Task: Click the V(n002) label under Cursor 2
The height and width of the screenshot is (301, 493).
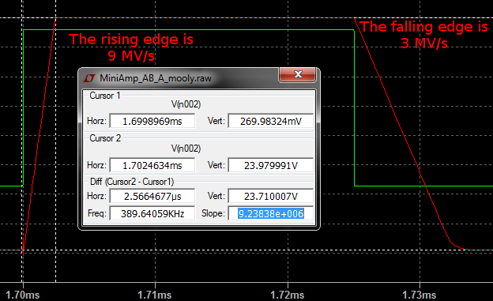Action: click(186, 149)
